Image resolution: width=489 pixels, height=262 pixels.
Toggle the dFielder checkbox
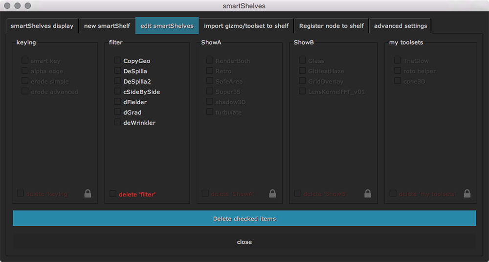tap(118, 102)
